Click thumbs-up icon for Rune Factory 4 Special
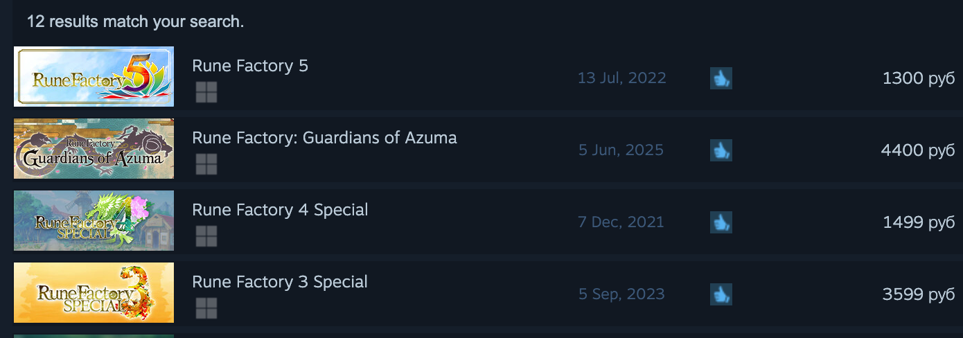Screen dimensions: 963x338 click(721, 222)
